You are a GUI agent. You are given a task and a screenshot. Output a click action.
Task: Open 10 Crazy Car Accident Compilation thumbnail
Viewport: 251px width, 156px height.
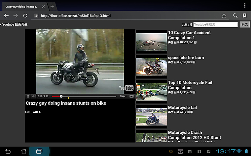point(152,42)
